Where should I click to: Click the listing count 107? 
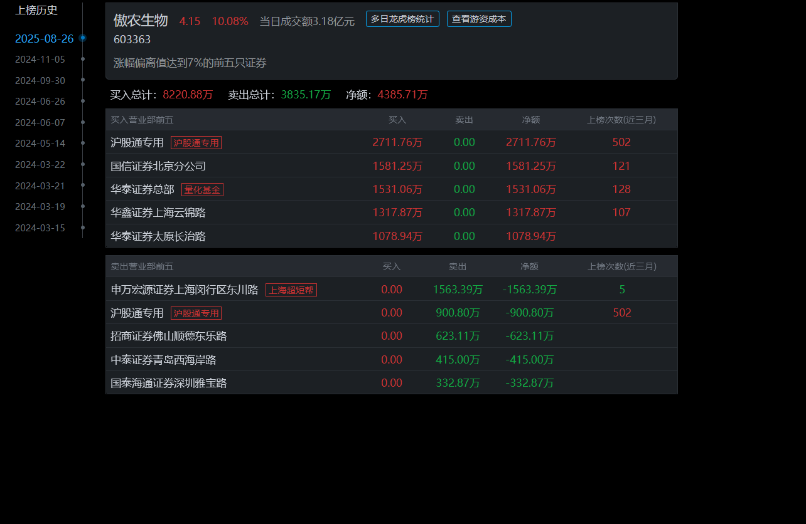pos(621,212)
